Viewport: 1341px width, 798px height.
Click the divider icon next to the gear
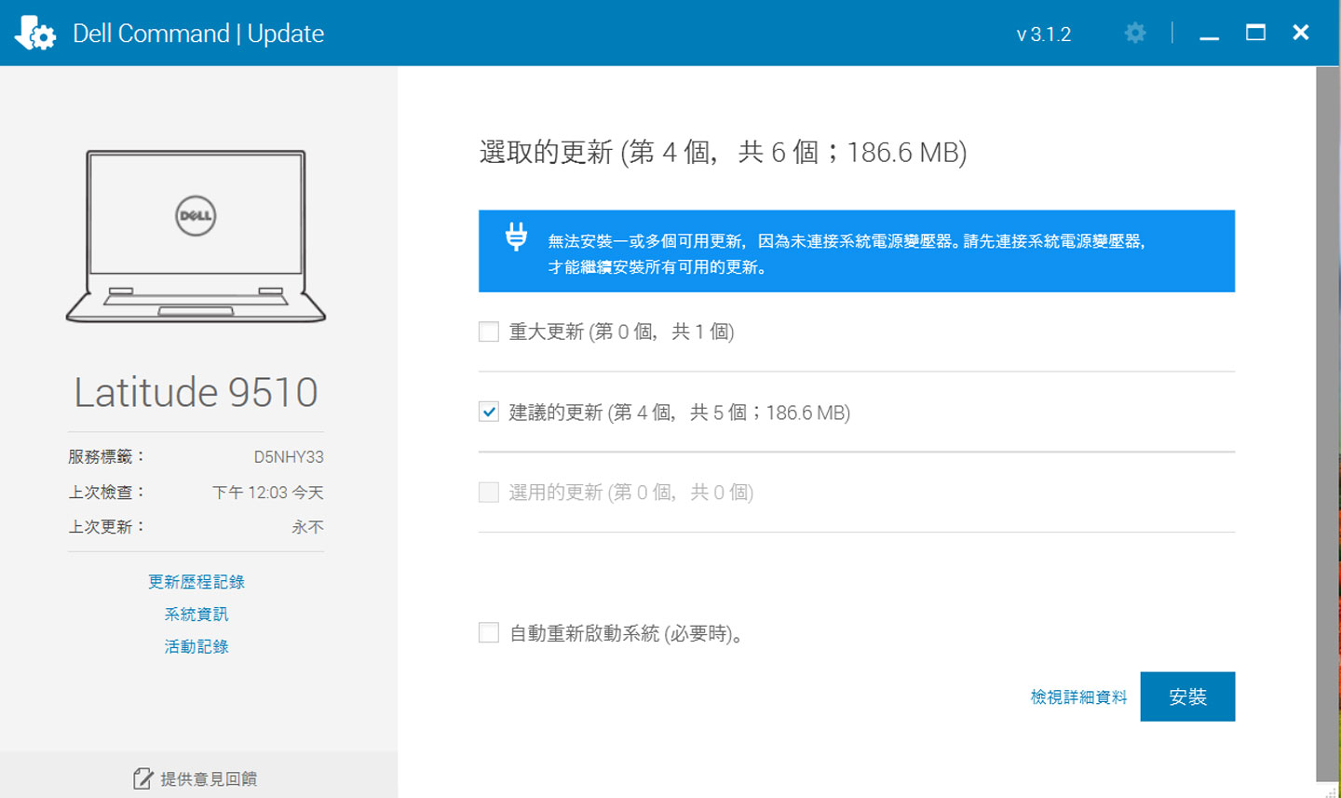[1173, 33]
